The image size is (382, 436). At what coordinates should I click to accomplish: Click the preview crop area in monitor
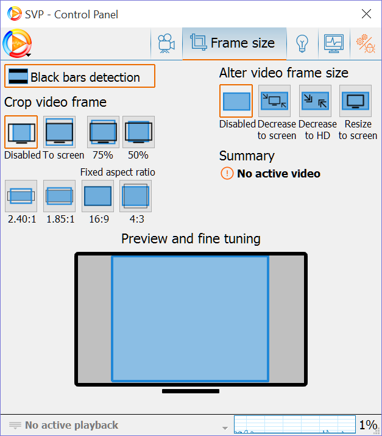click(190, 319)
